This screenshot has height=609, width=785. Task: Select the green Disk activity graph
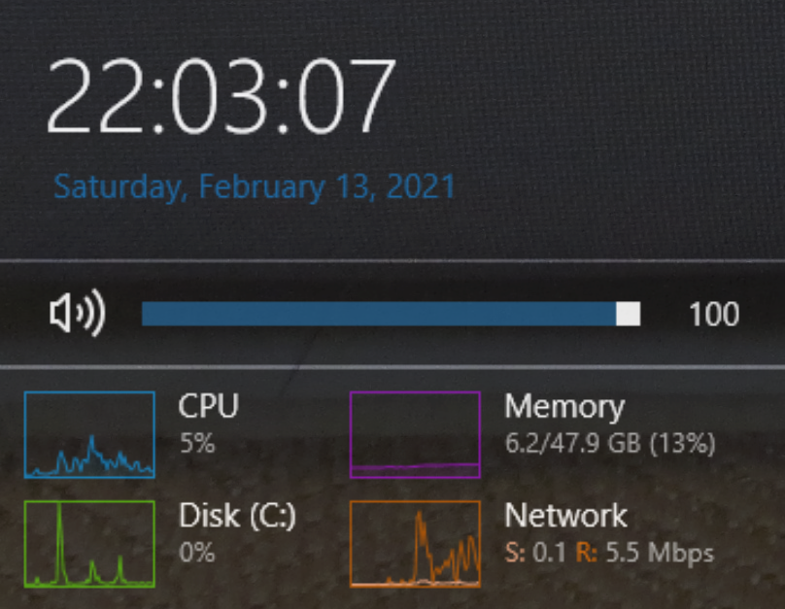(89, 543)
